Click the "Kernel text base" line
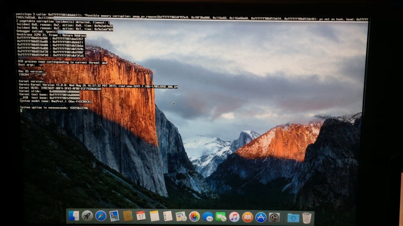The width and height of the screenshot is (403, 226). tap(50, 95)
